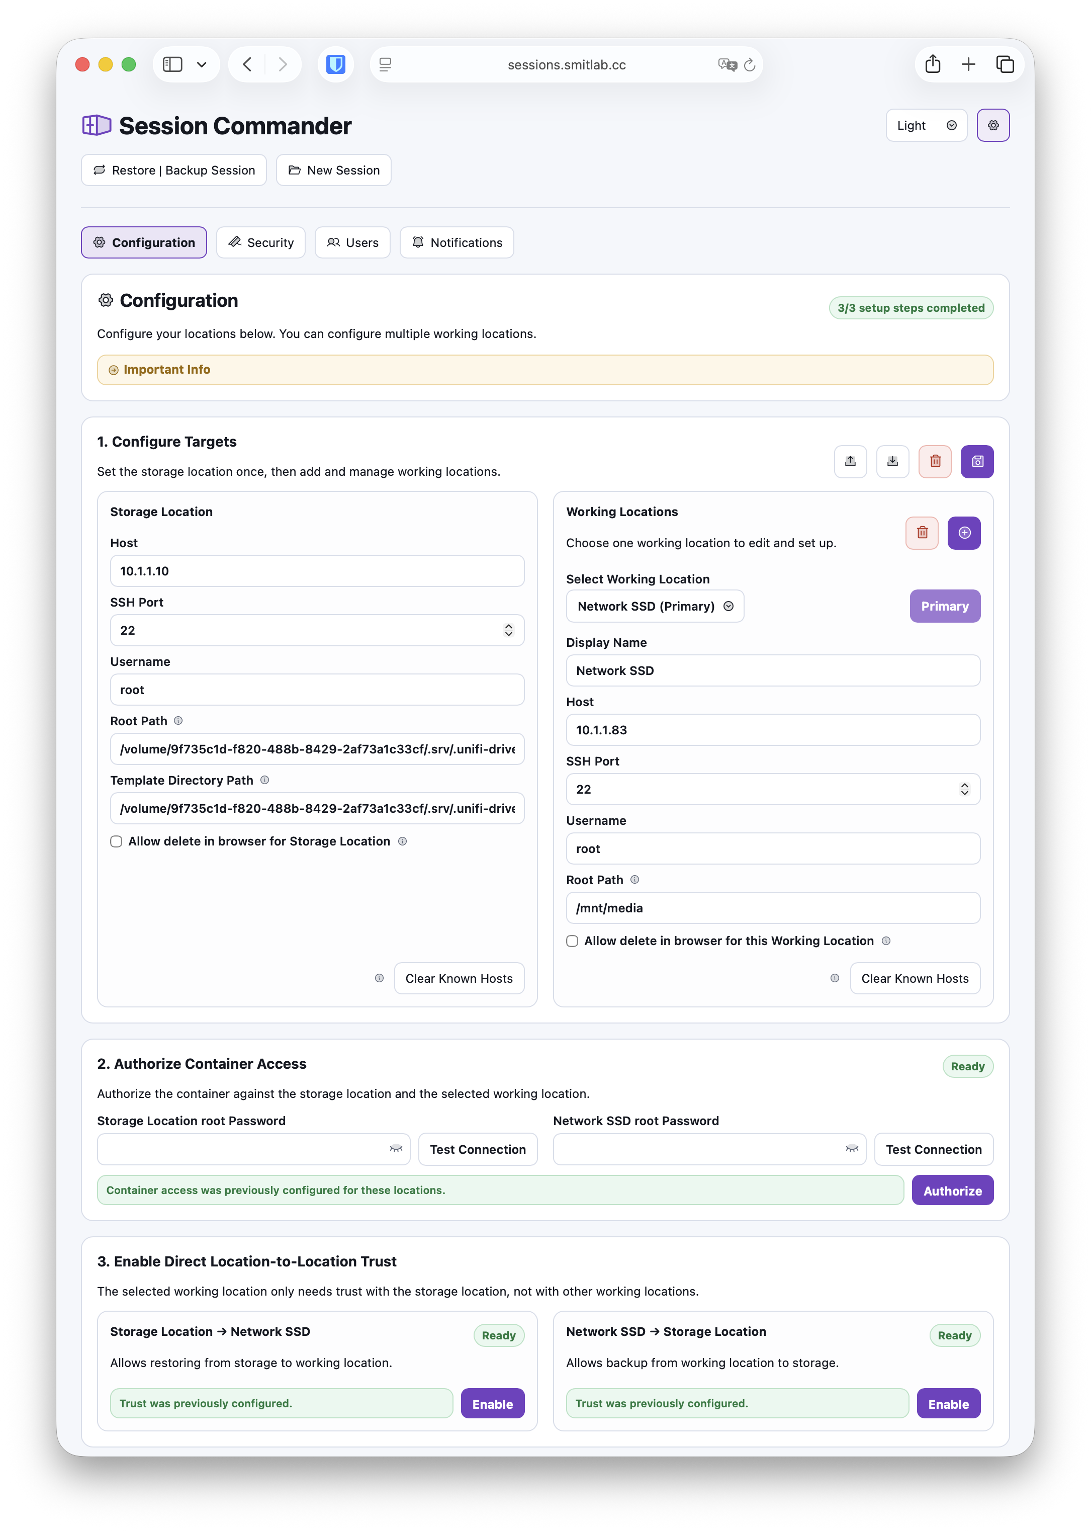Click Restore | Backup Session button
Image resolution: width=1091 pixels, height=1531 pixels.
tap(174, 170)
